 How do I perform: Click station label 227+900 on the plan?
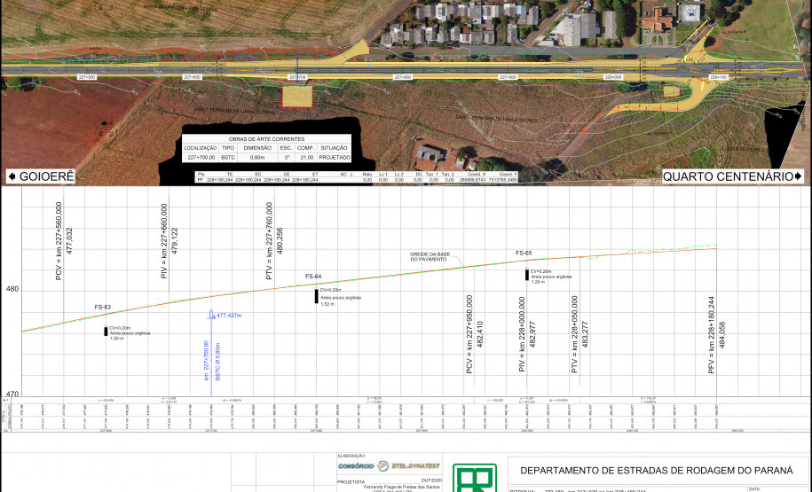pyautogui.click(x=508, y=77)
